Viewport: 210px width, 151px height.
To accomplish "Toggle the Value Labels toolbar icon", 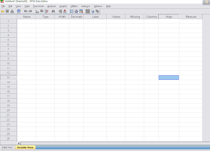I will tap(88, 12).
